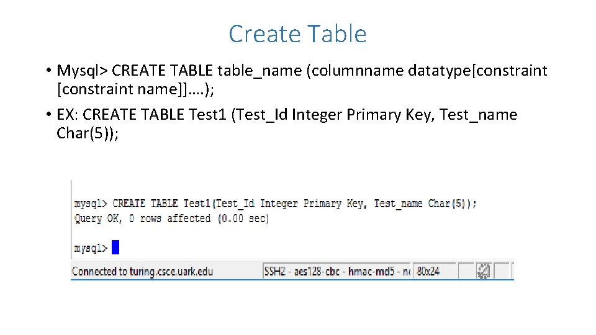
Task: Click the 'EX: CREATE TABLE Test1' example bullet
Action: [287, 124]
